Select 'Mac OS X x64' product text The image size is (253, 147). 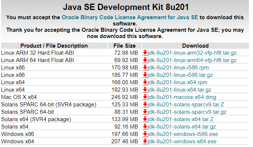pyautogui.click(x=19, y=97)
